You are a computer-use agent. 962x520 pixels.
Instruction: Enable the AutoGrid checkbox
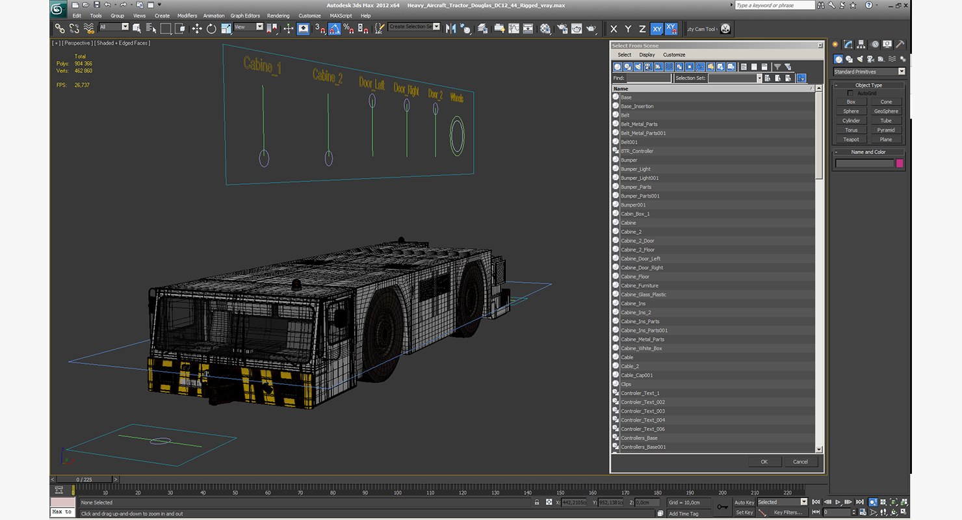pyautogui.click(x=850, y=93)
